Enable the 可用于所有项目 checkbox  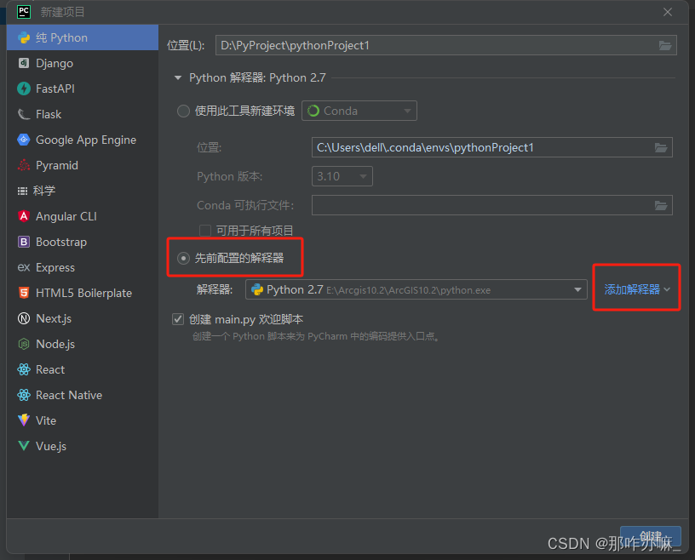pos(204,229)
